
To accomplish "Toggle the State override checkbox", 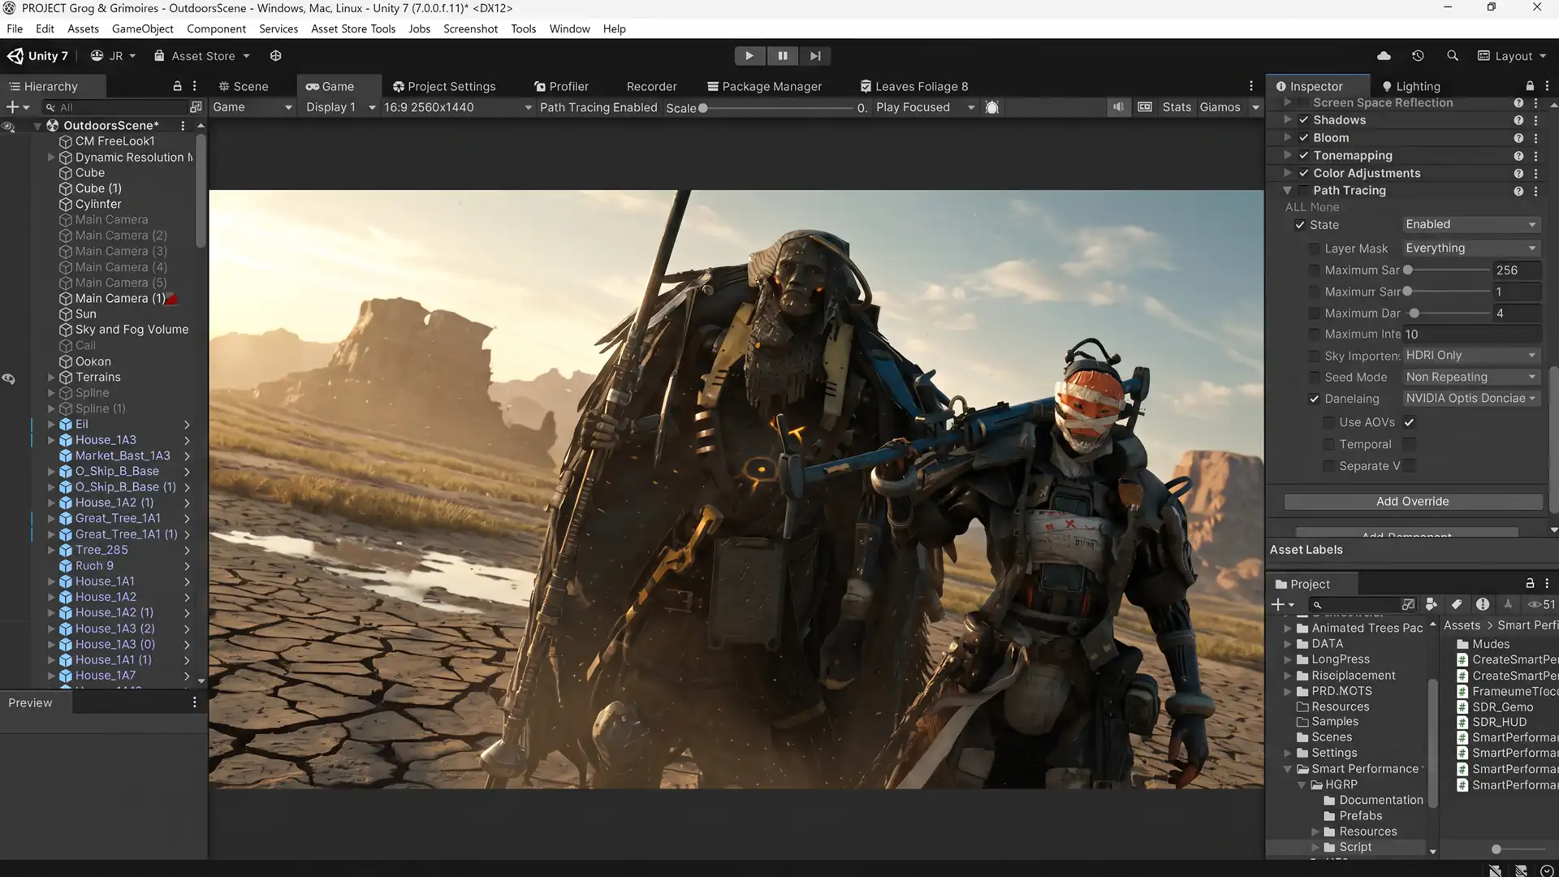I will 1300,225.
